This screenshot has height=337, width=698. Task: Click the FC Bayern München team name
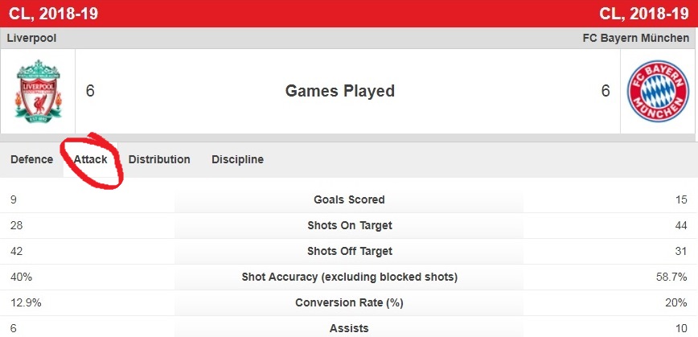tap(635, 39)
